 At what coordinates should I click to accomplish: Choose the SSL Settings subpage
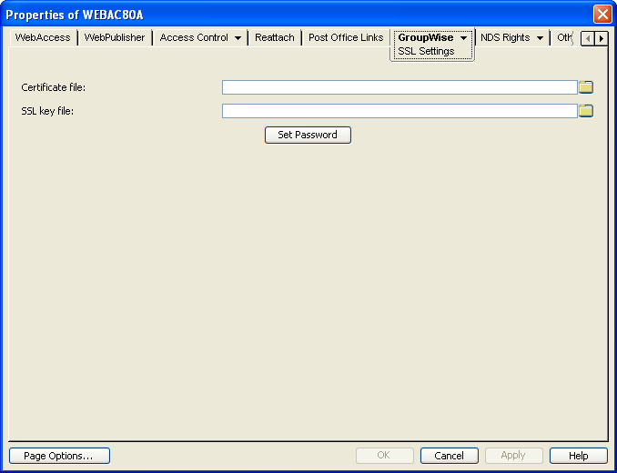click(426, 51)
